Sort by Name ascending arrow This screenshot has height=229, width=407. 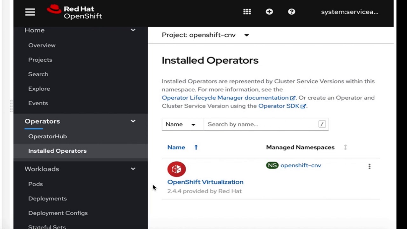click(196, 147)
